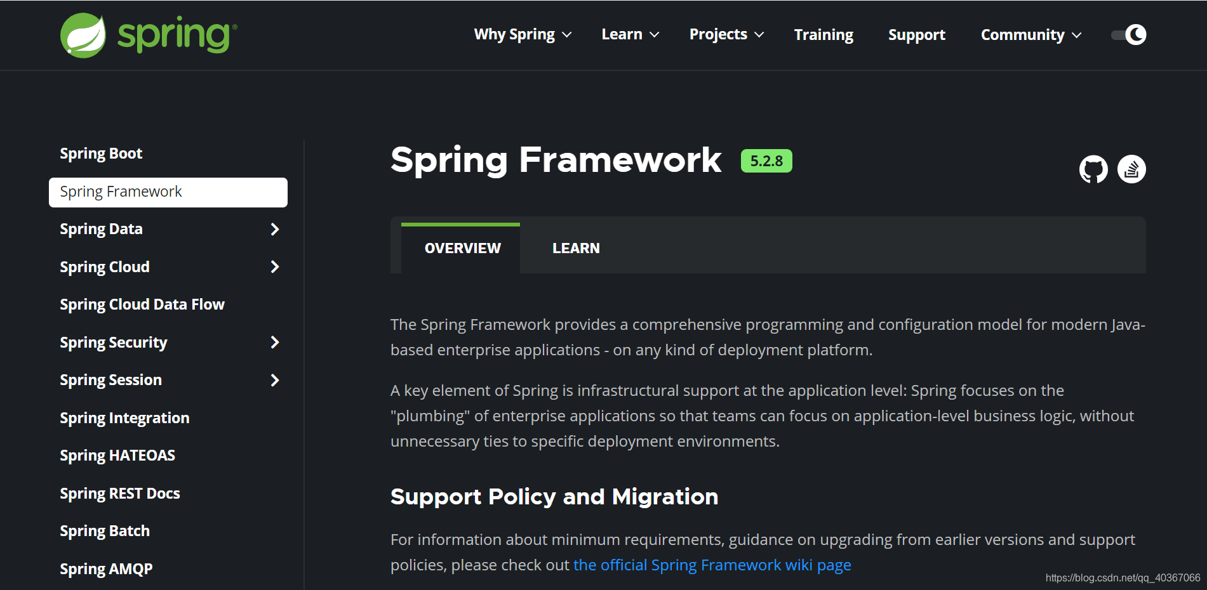Screen dimensions: 1207x590
Task: Follow the official Spring Framework wiki page link
Action: coord(712,565)
